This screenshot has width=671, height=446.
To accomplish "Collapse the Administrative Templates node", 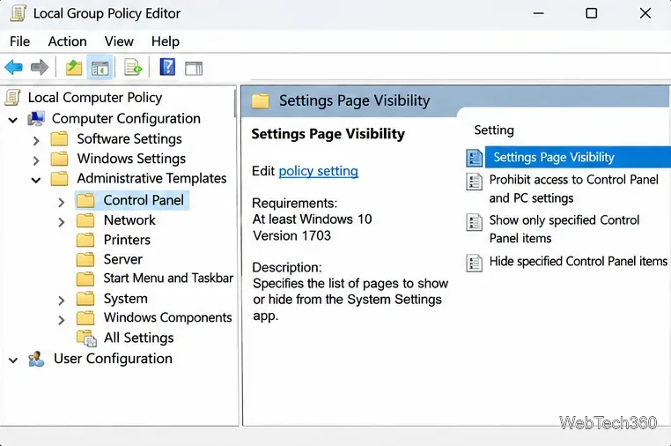I will 36,181.
